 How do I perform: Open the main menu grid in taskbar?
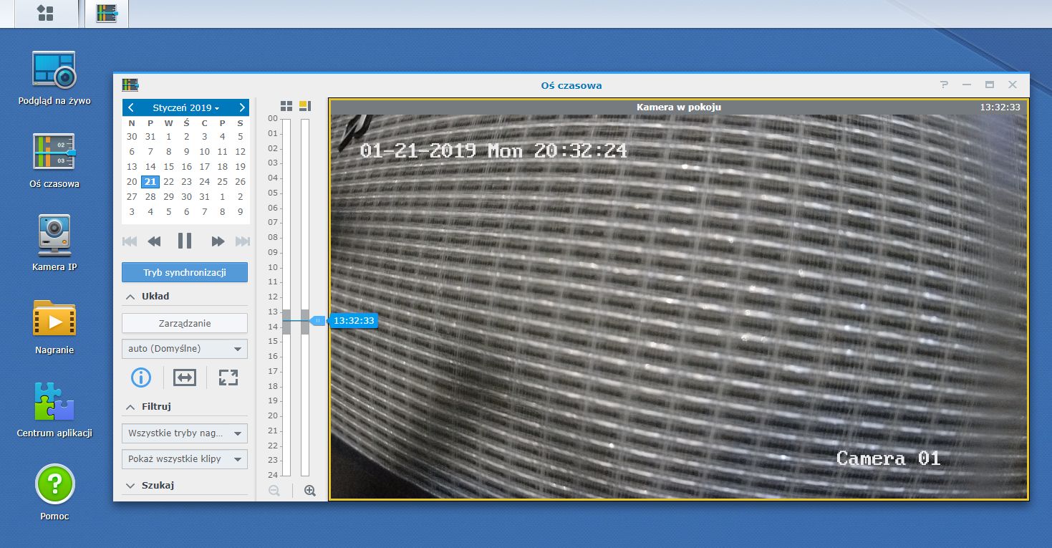tap(45, 13)
